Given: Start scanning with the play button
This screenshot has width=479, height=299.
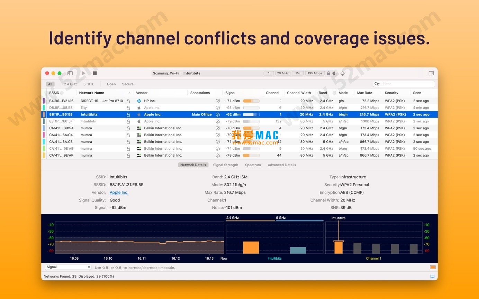Looking at the screenshot, I should coord(83,73).
